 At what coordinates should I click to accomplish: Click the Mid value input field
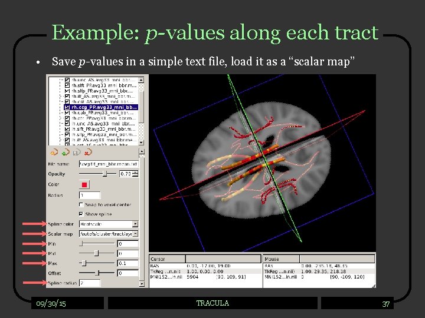[x=127, y=253]
